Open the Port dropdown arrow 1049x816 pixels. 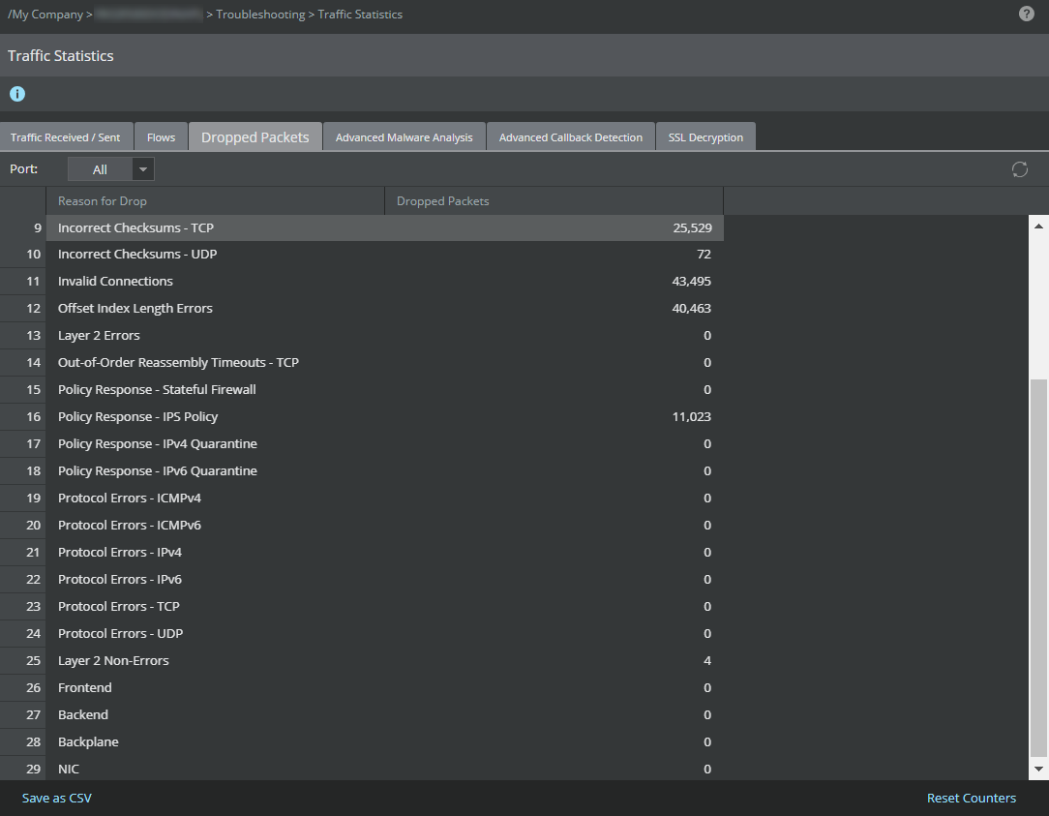(143, 169)
